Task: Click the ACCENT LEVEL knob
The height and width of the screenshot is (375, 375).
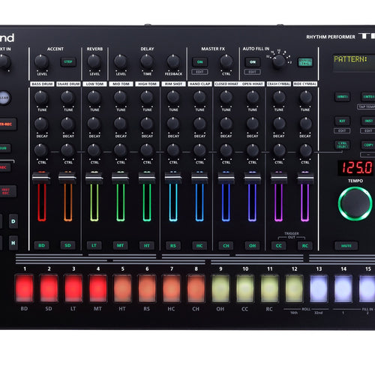Action: pyautogui.click(x=41, y=61)
